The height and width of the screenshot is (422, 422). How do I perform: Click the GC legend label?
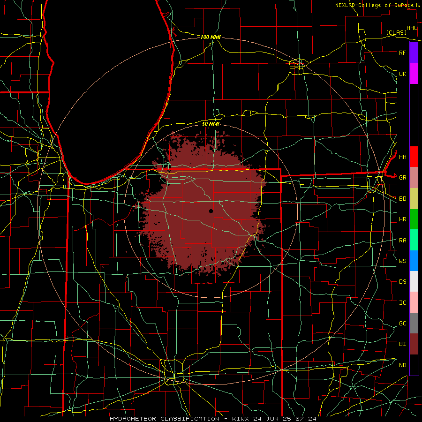pos(402,323)
